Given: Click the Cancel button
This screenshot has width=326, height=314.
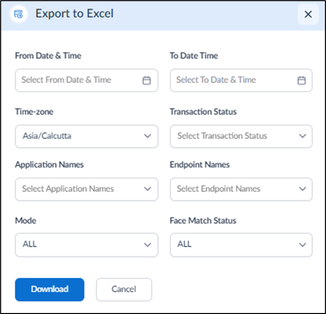Looking at the screenshot, I should click(x=124, y=290).
